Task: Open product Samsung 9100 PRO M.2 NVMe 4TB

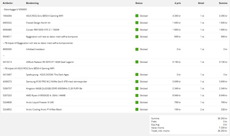Action: click(57, 81)
